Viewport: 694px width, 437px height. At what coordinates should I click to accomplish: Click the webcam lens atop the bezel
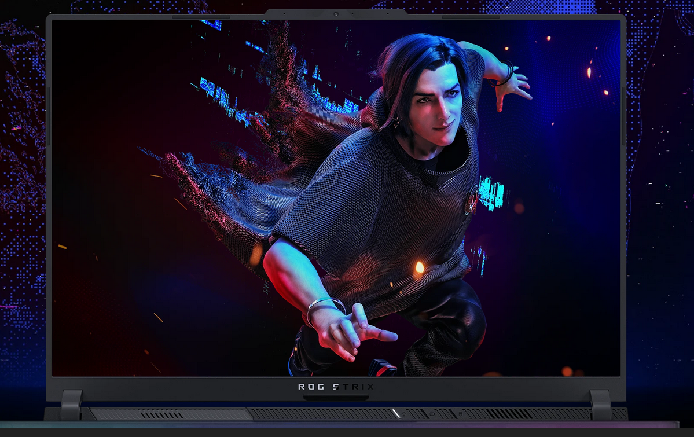[x=336, y=14]
